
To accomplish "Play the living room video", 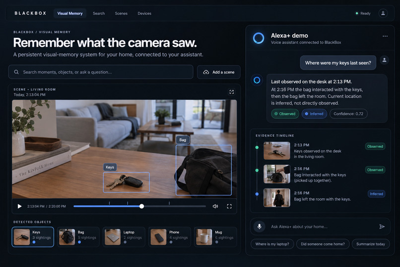I will click(20, 206).
